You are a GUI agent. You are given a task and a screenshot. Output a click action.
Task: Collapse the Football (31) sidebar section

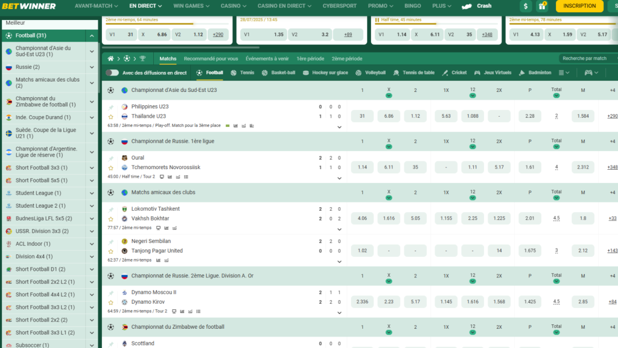coord(92,36)
